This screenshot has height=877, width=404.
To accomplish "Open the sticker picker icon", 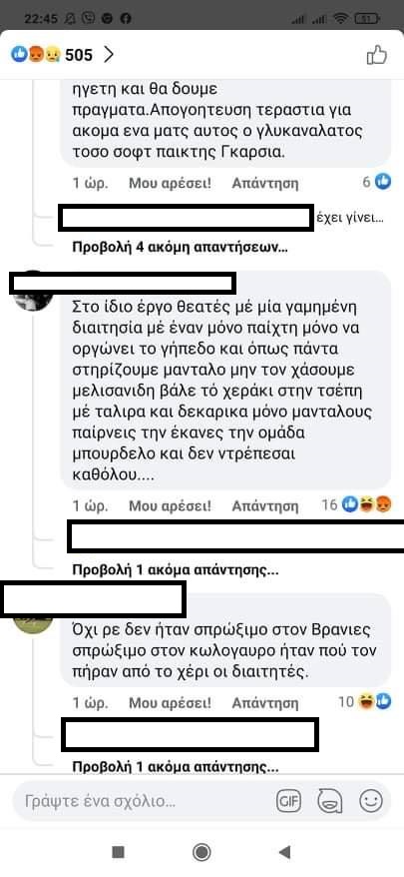I will click(329, 801).
